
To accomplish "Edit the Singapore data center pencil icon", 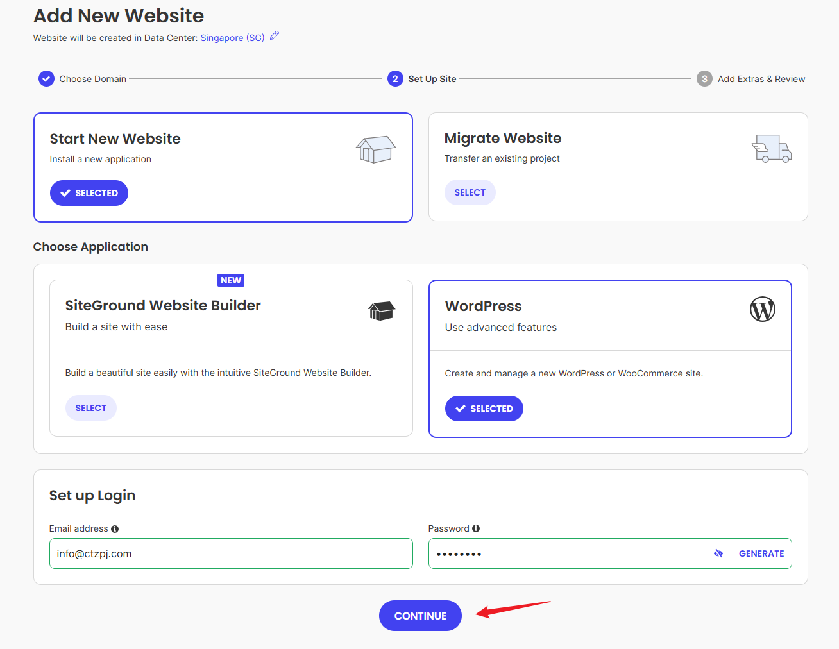I will pos(275,36).
